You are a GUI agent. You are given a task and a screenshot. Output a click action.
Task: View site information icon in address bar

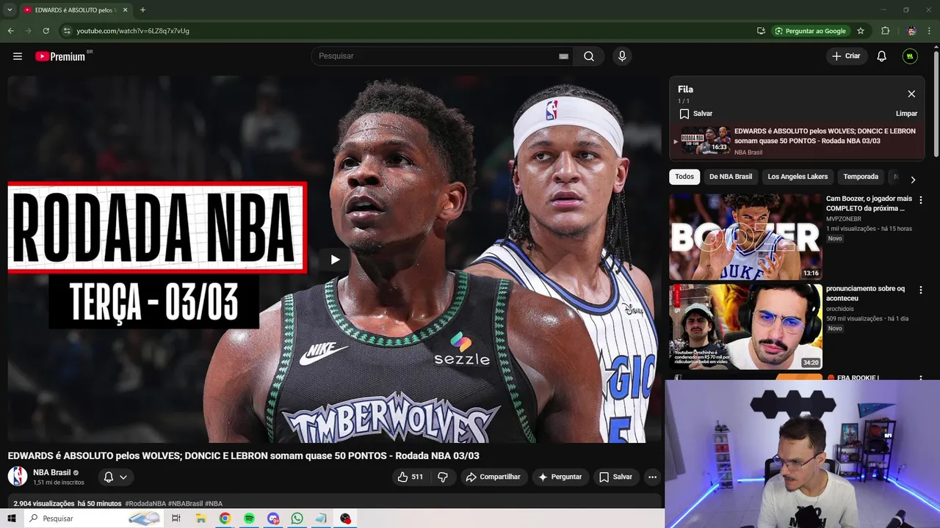coord(67,31)
